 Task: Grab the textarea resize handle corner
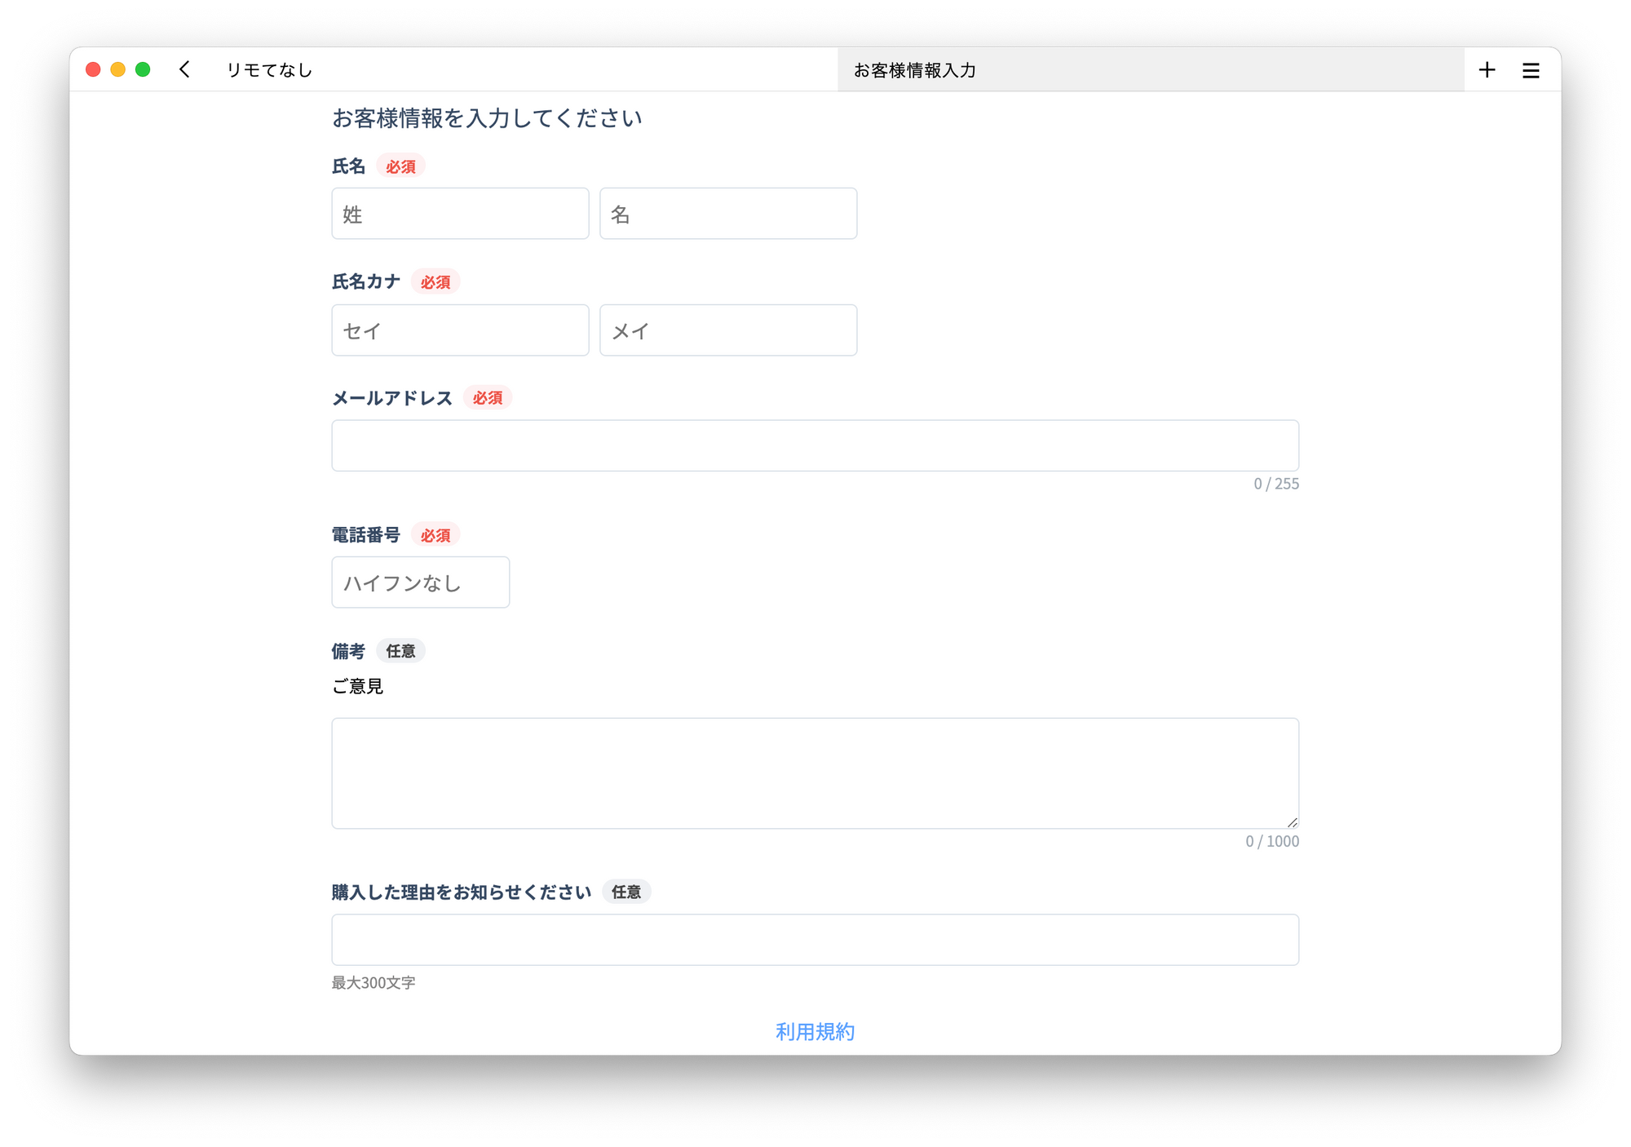(x=1292, y=822)
